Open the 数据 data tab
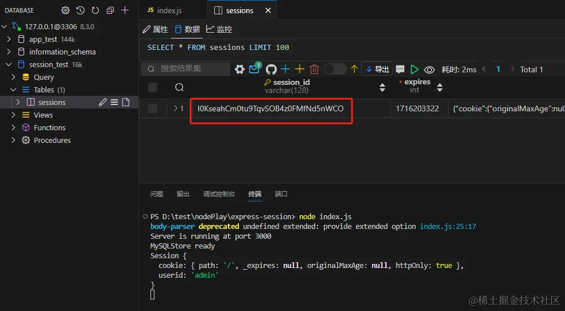 click(x=187, y=29)
